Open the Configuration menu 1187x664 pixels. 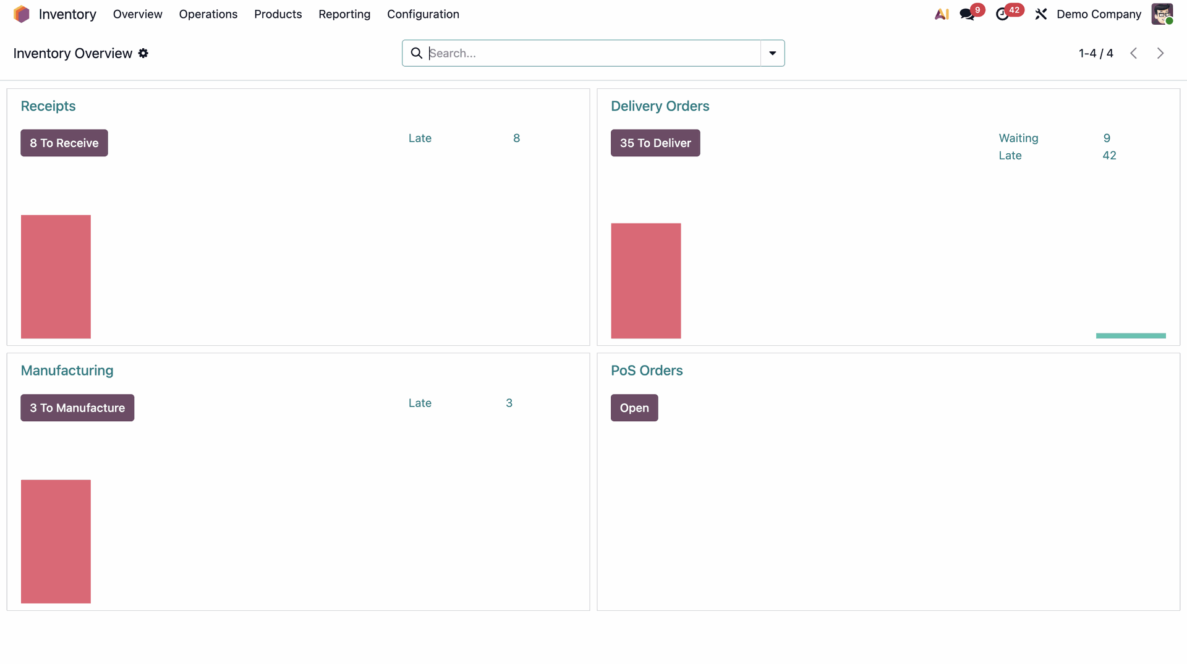pyautogui.click(x=423, y=14)
